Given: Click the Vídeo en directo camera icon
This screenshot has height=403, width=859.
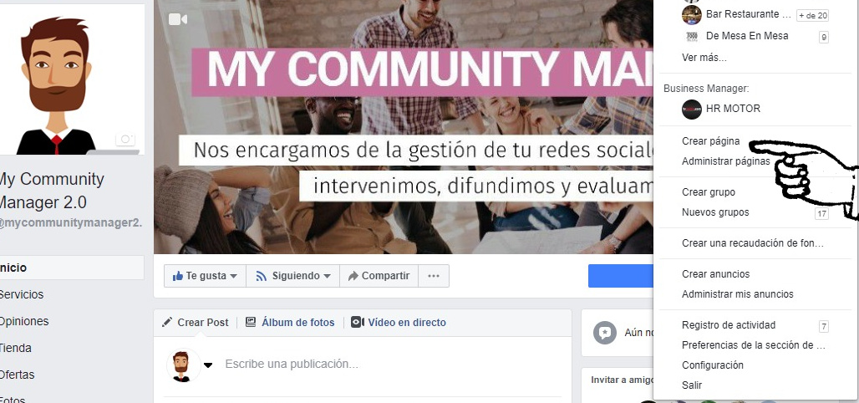Looking at the screenshot, I should pyautogui.click(x=357, y=323).
